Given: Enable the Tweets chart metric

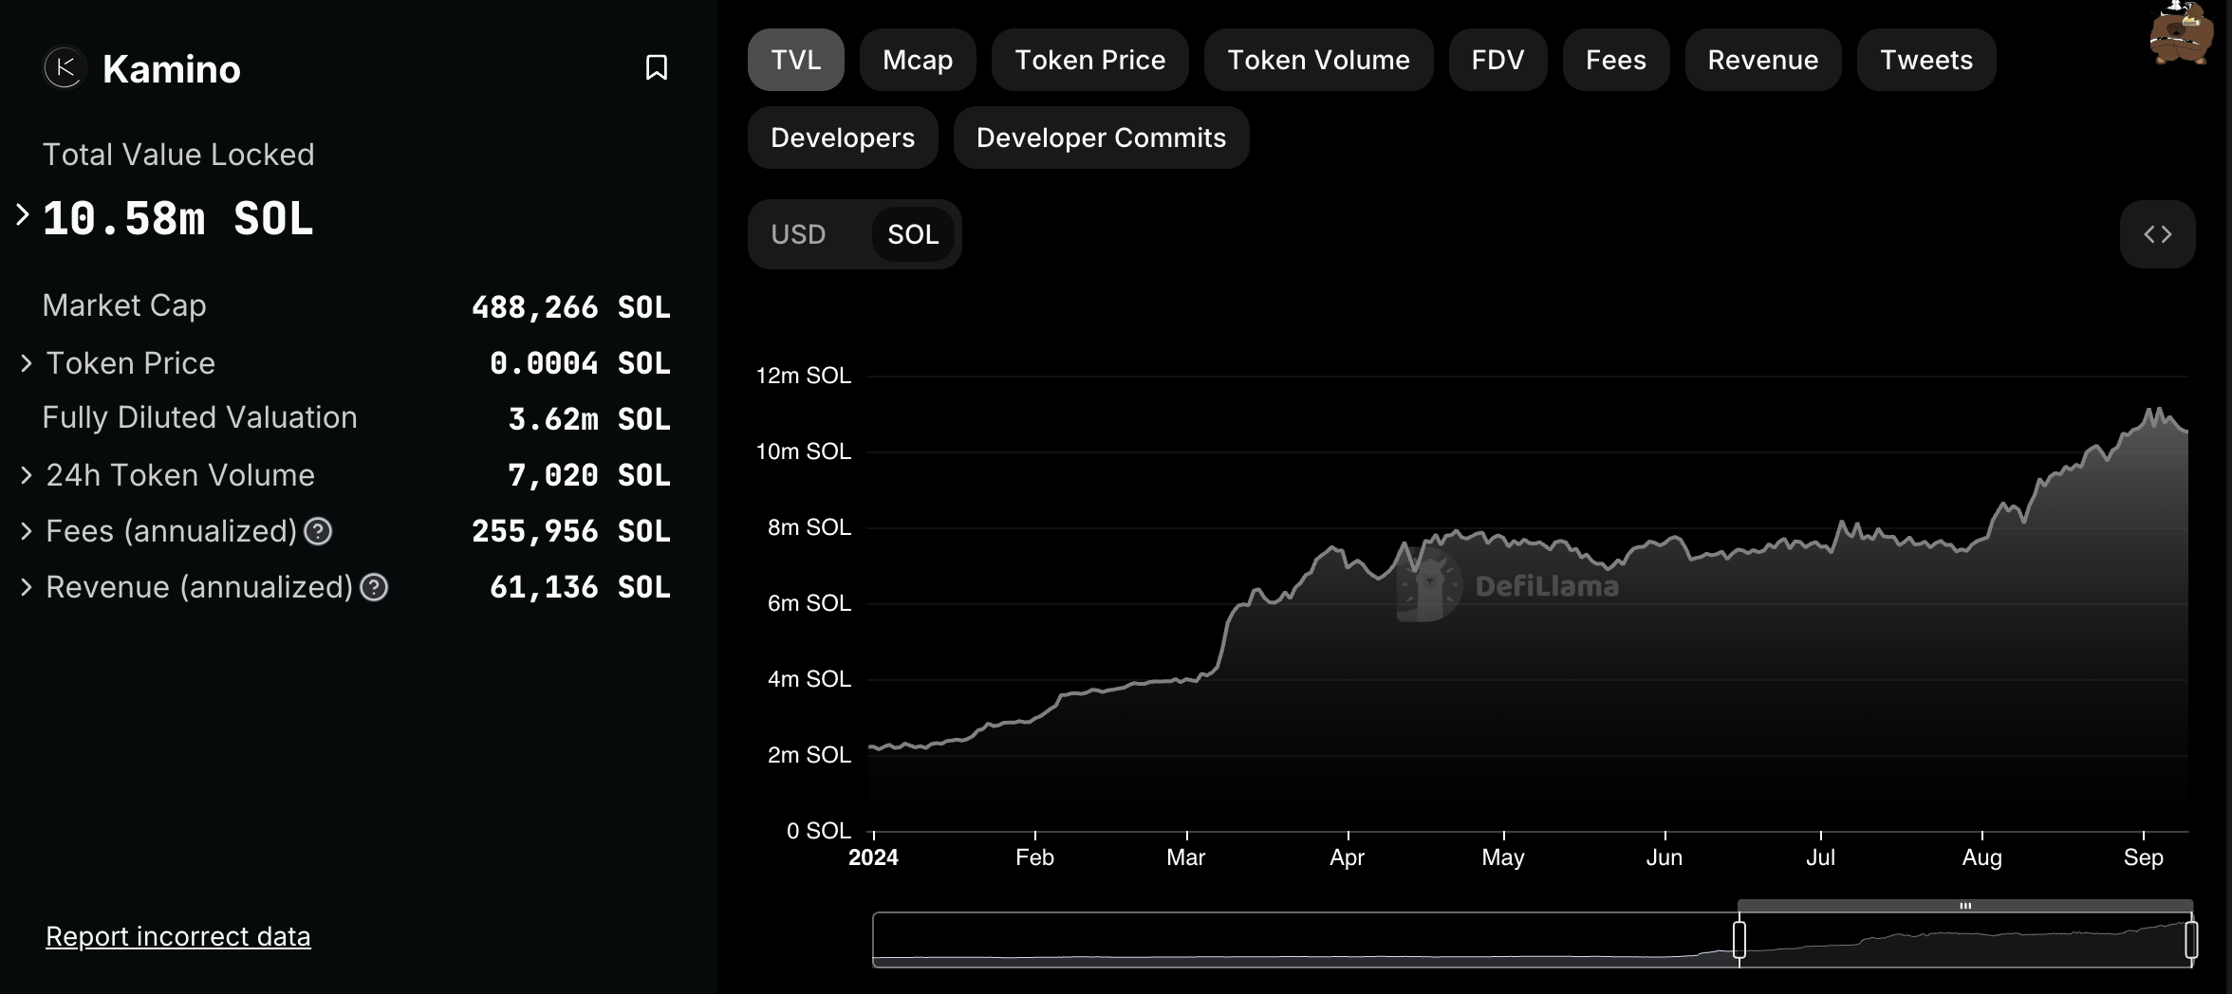Looking at the screenshot, I should tap(1925, 60).
